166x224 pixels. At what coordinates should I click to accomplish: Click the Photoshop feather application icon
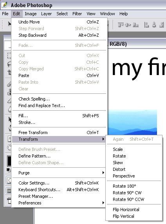pyautogui.click(x=5, y=5)
